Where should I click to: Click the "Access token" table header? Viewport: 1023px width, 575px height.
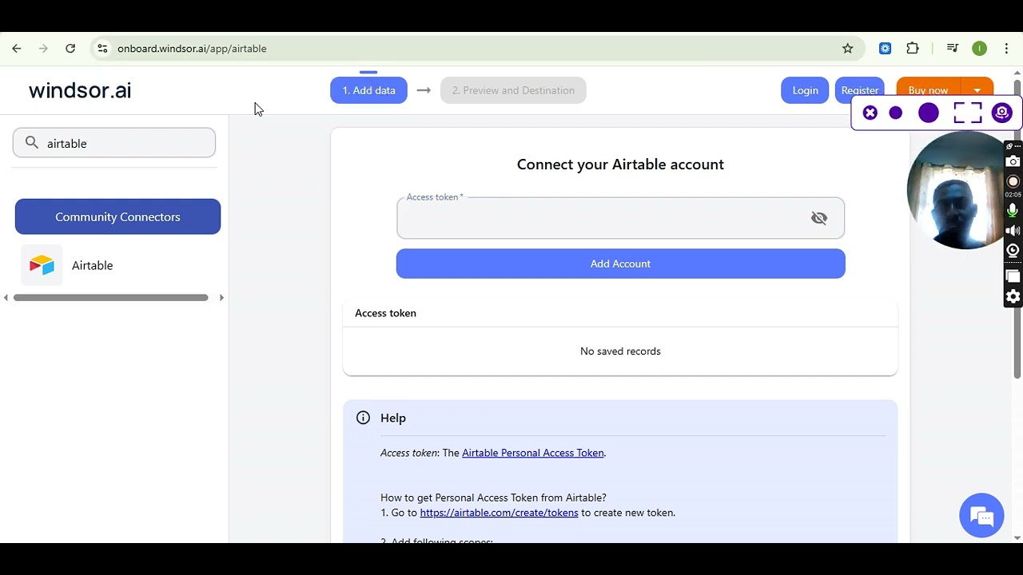tap(385, 313)
